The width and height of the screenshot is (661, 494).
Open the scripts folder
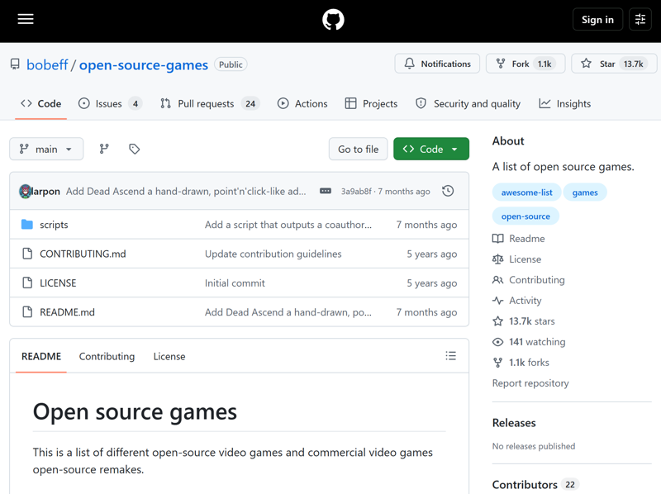point(54,225)
